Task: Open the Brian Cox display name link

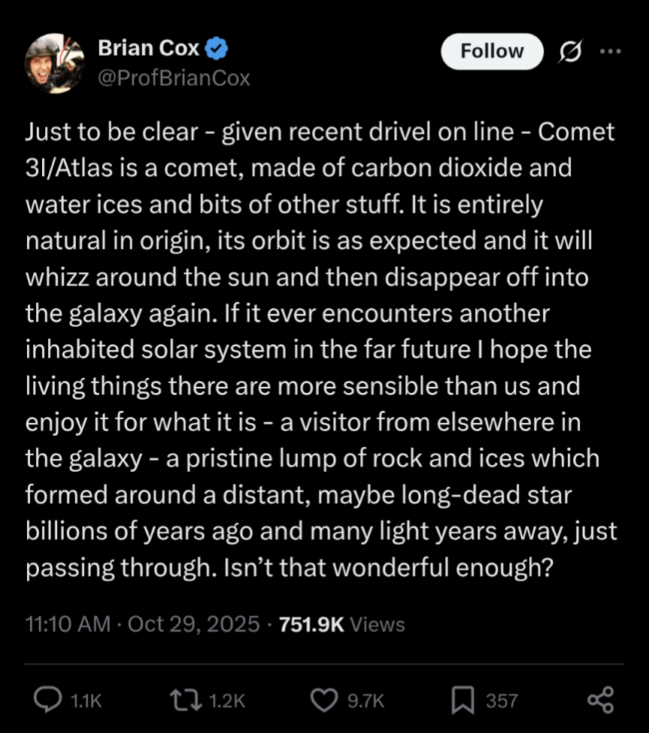Action: pyautogui.click(x=149, y=49)
